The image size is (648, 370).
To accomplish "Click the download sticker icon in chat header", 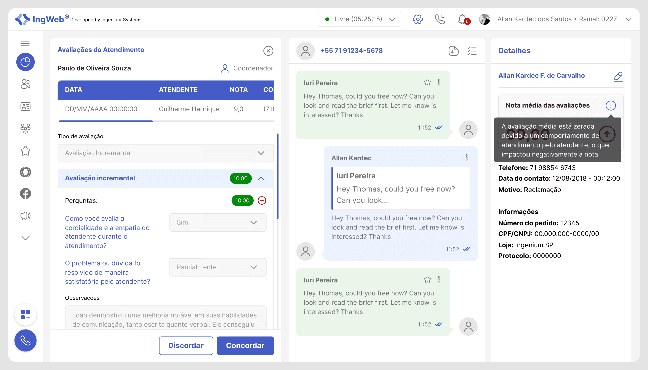I will coord(453,51).
